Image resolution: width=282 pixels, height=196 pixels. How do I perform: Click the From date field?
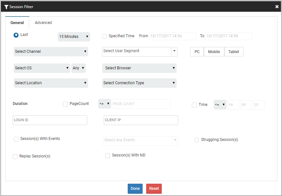click(x=172, y=36)
